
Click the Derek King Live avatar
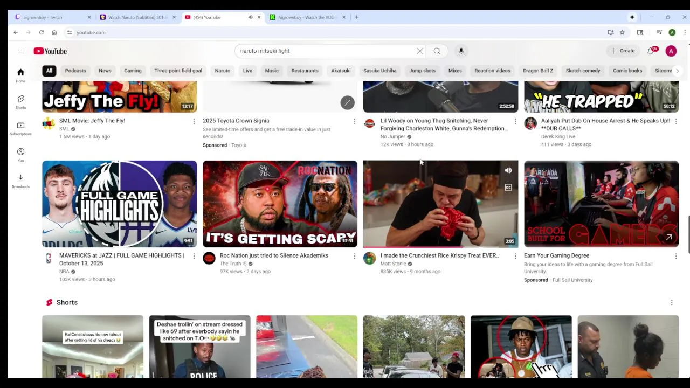pos(530,124)
